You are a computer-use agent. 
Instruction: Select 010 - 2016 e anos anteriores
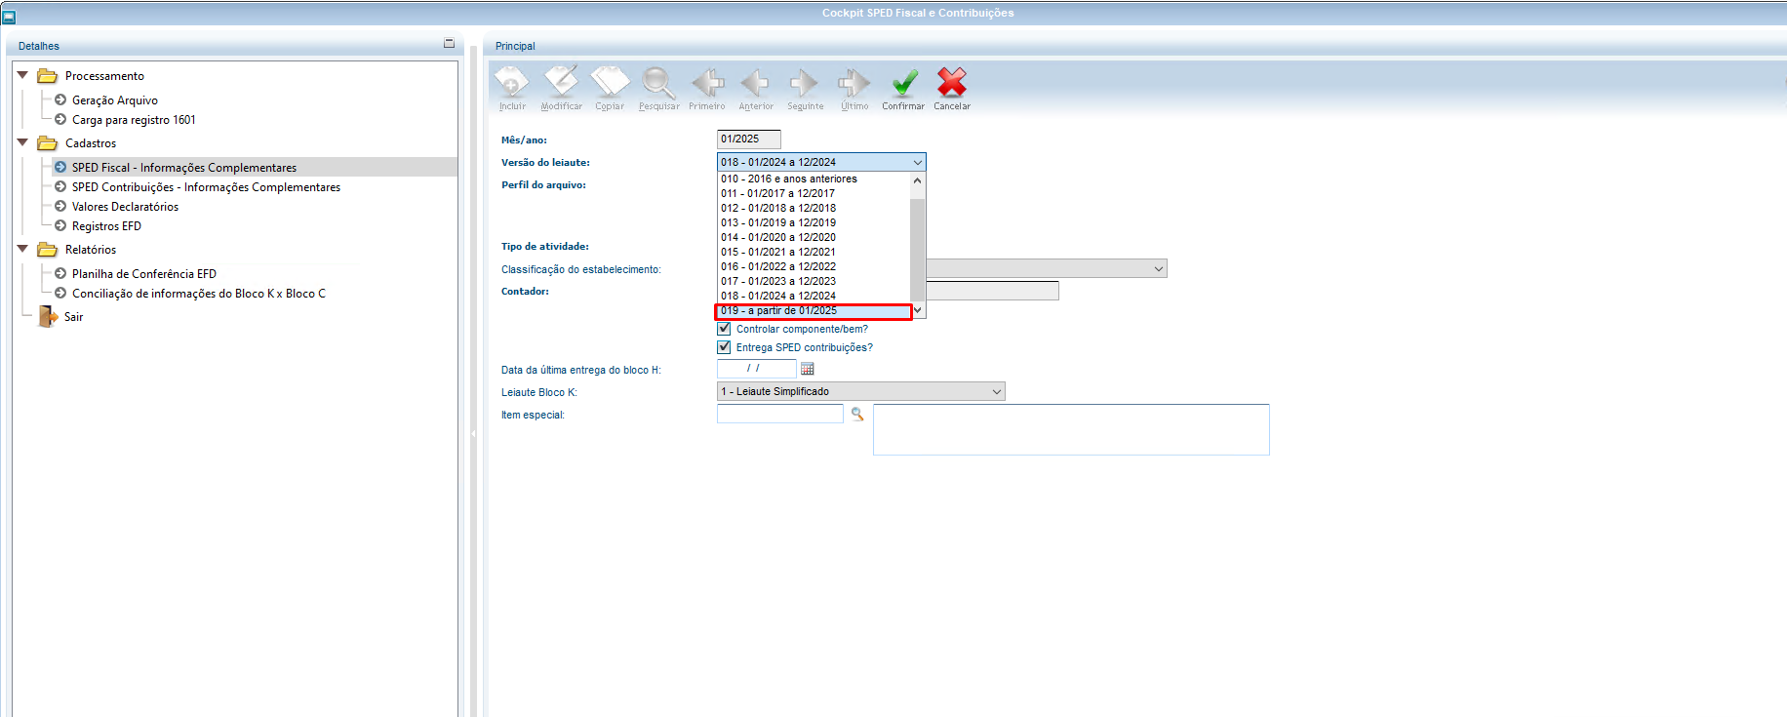coord(814,179)
